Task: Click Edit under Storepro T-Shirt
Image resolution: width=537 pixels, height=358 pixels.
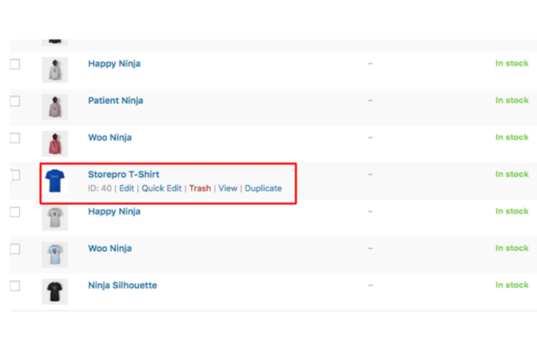Action: [x=126, y=189]
